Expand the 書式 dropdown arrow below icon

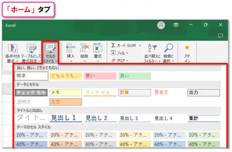coord(98,61)
